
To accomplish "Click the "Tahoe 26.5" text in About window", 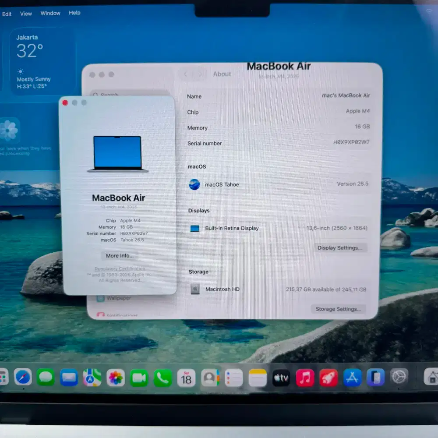I will [x=132, y=240].
